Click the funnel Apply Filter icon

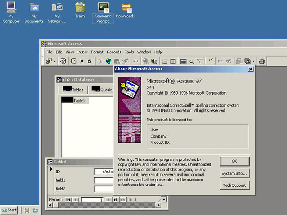(200, 61)
